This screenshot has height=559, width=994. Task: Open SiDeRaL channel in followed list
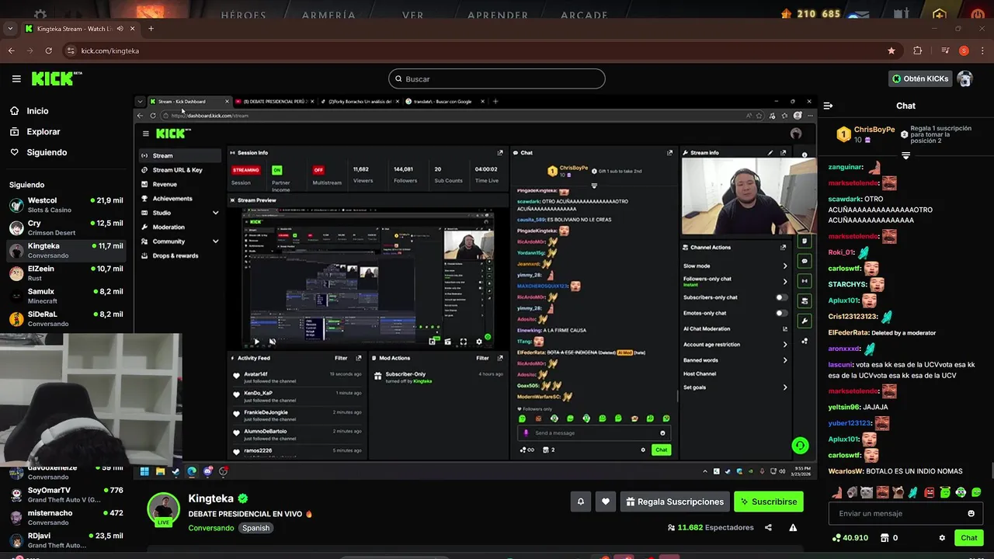click(x=66, y=318)
